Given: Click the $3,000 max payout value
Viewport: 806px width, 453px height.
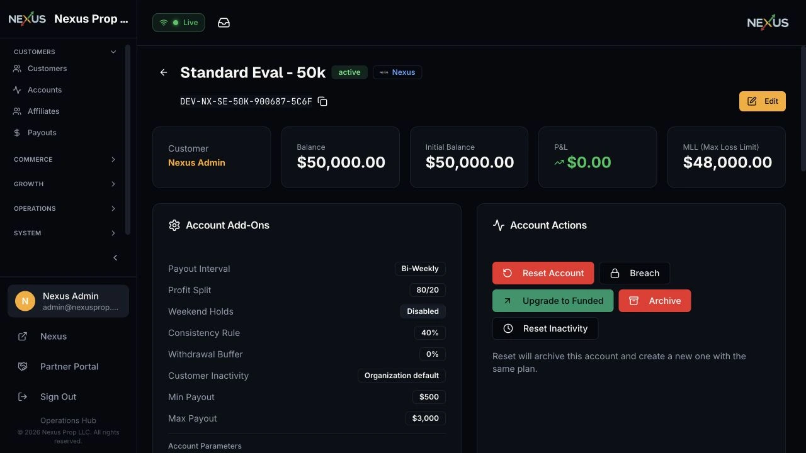Looking at the screenshot, I should point(425,418).
